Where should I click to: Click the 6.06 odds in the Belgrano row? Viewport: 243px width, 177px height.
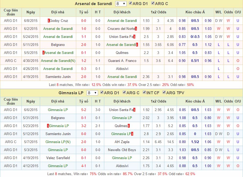pos(171,45)
